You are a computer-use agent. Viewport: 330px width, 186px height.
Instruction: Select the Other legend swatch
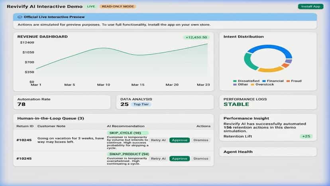tap(235, 85)
